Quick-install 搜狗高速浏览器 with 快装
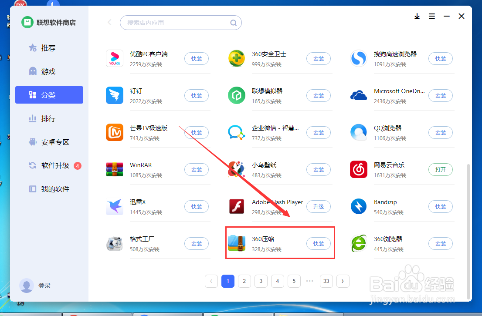The height and width of the screenshot is (316, 482). point(441,59)
